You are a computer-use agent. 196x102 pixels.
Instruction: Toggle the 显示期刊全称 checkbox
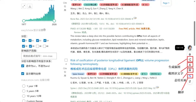pos(23,74)
